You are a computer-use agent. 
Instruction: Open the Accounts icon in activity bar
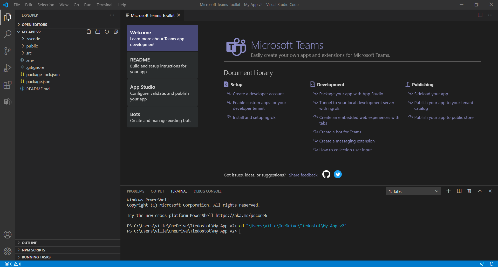click(x=8, y=235)
